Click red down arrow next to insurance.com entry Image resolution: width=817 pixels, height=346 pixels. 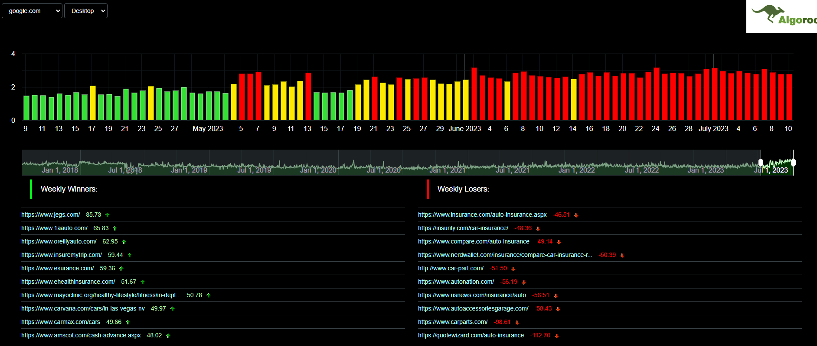coord(576,215)
